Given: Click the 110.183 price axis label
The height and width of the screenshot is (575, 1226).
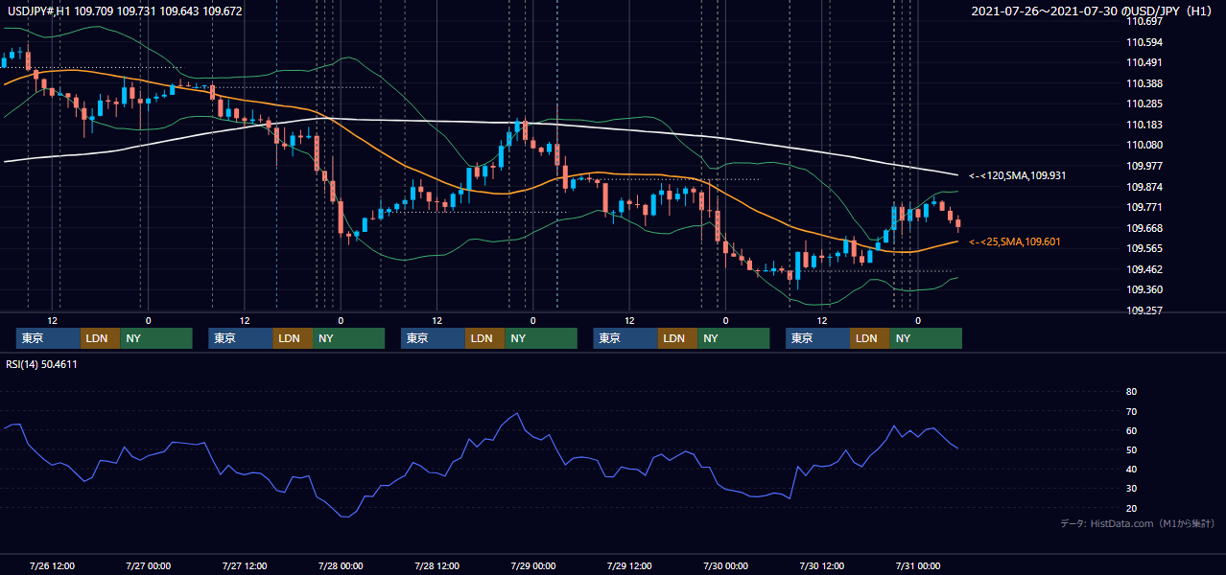Looking at the screenshot, I should 1143,125.
